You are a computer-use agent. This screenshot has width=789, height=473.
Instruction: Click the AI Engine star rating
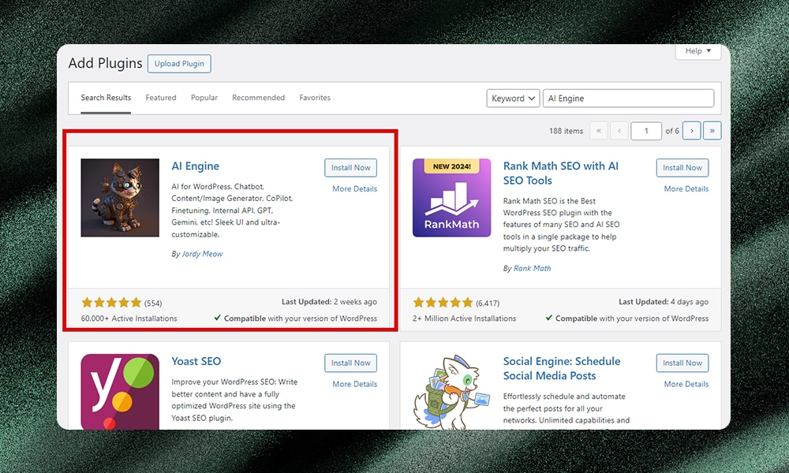[x=111, y=303]
